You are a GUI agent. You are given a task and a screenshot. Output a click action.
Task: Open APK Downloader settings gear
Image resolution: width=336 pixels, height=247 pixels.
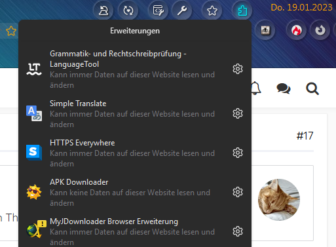(x=238, y=192)
